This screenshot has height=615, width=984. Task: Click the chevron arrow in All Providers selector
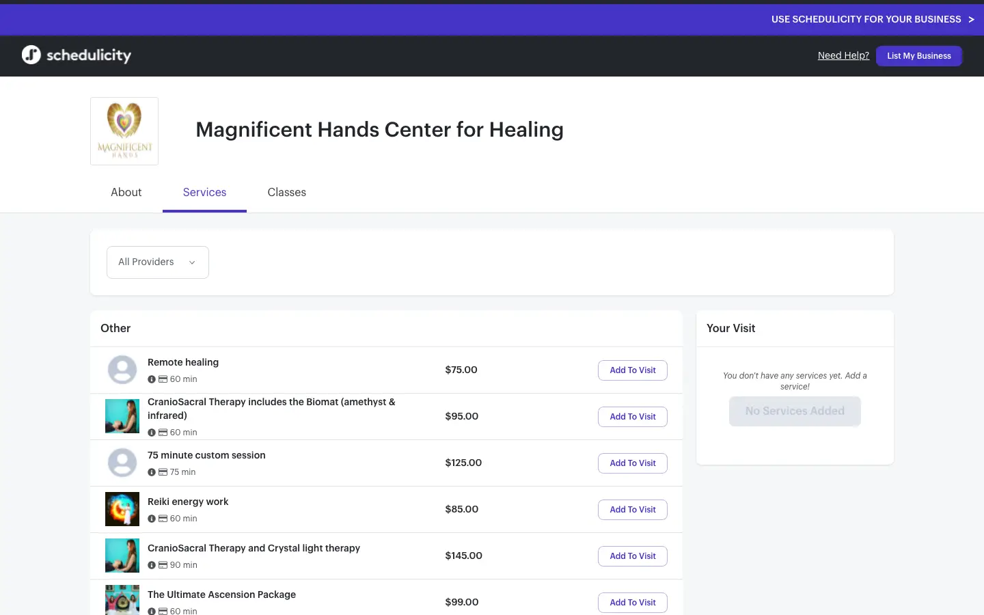tap(192, 262)
